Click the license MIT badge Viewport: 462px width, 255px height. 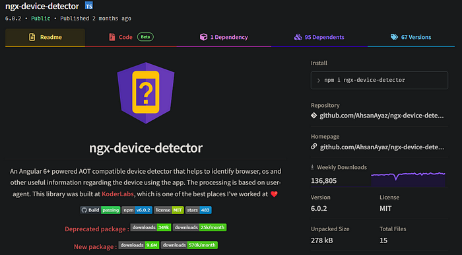(x=169, y=210)
